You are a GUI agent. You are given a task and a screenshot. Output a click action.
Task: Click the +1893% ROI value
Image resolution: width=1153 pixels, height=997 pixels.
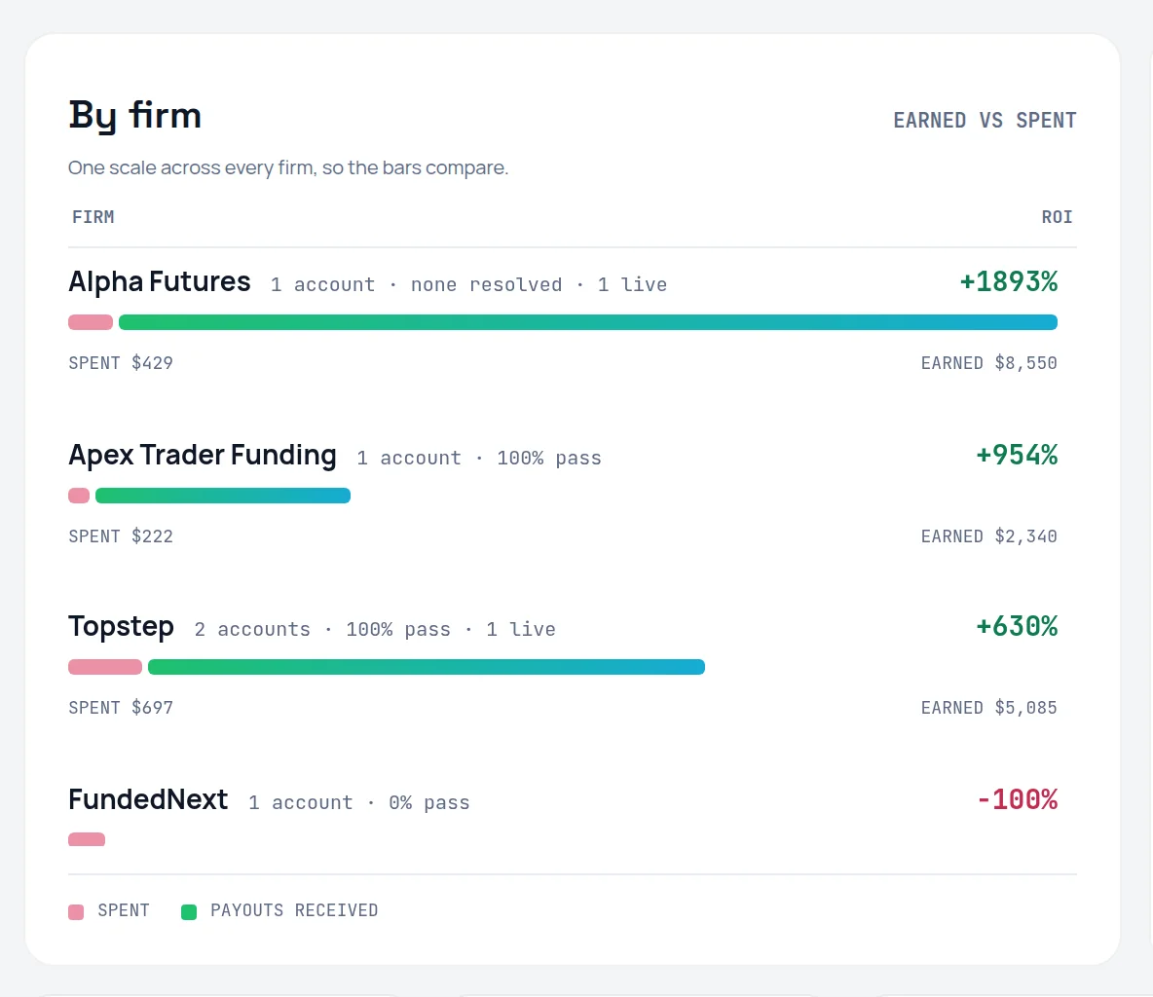tap(1009, 281)
